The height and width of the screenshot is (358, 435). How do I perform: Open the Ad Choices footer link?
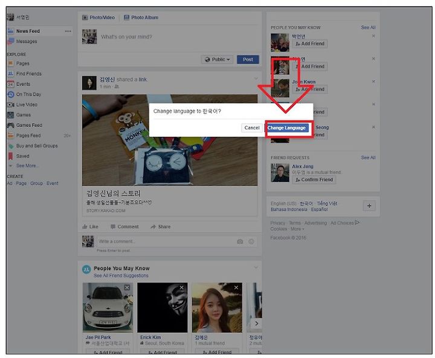[x=345, y=223]
